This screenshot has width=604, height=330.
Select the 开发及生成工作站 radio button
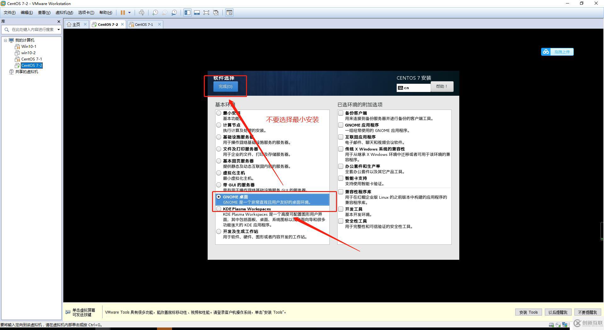219,231
